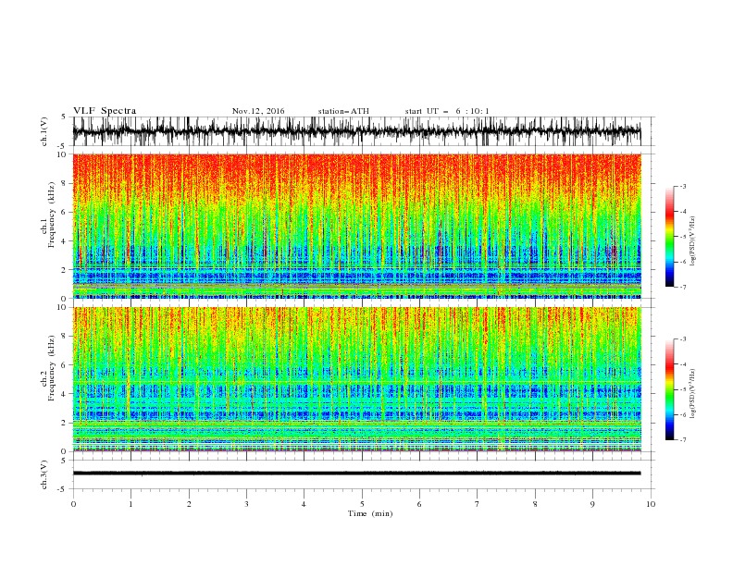Screen dimensions: 733x566
Task: Select the "start UT = 6 :10: 1" text
Action: (447, 111)
